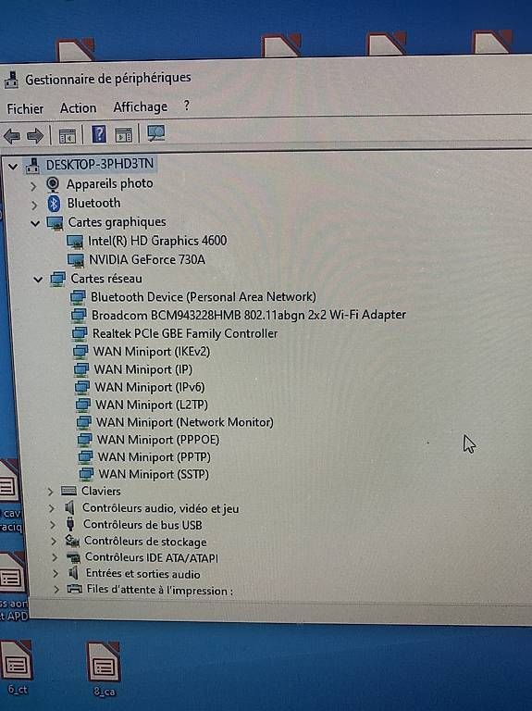Select the DESKTOP-3PHD3TN computer icon
The height and width of the screenshot is (711, 532).
coord(32,166)
